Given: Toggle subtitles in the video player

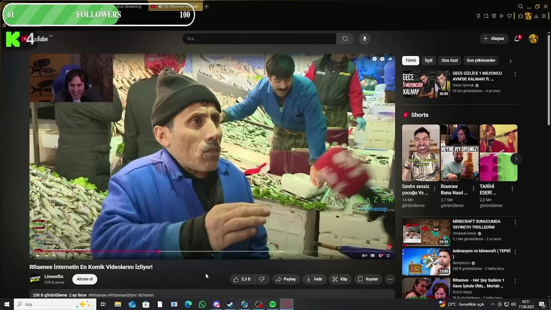Looking at the screenshot, I should click(x=373, y=255).
